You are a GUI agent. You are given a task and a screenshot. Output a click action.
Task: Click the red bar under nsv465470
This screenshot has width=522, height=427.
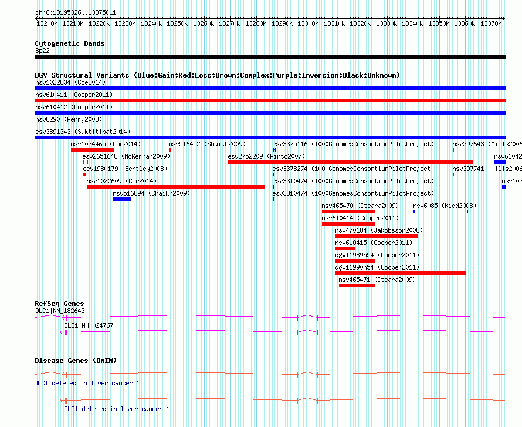[348, 211]
